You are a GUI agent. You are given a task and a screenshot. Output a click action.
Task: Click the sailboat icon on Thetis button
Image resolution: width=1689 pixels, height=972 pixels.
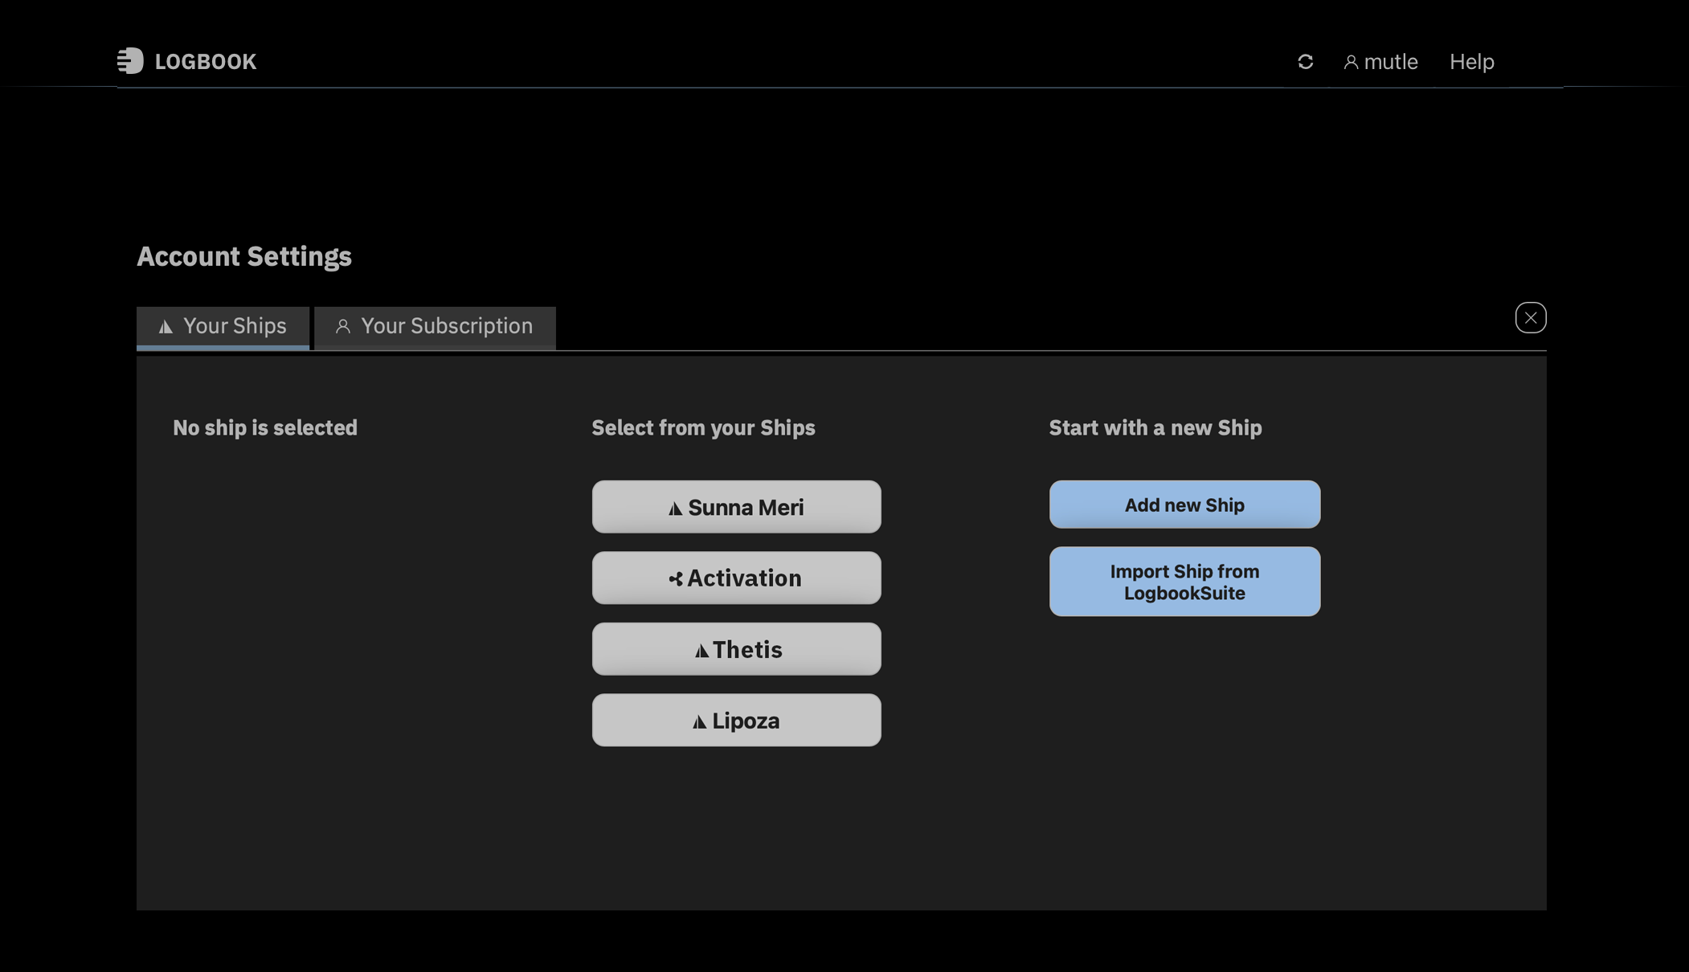(701, 651)
